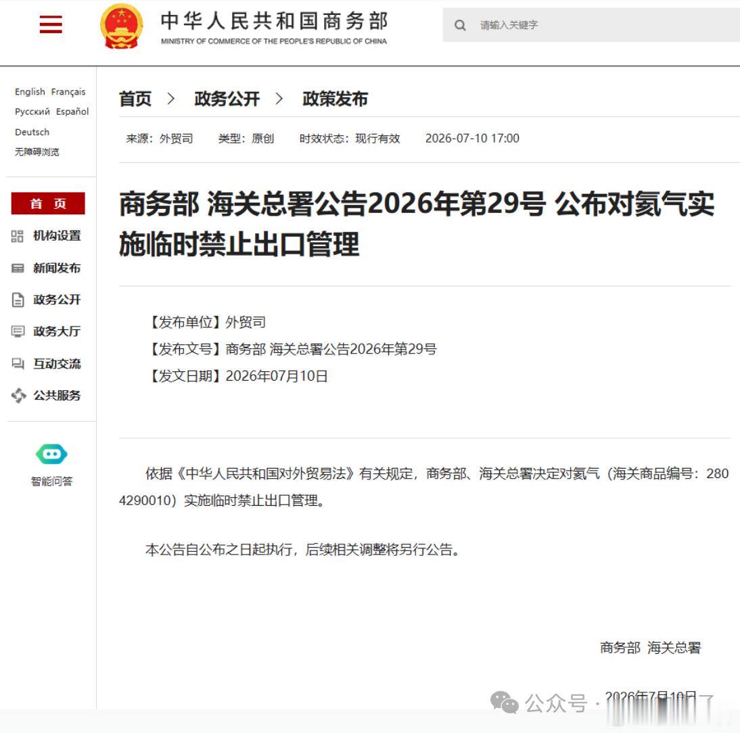Open 政务大厅 sidebar menu item
Screen dimensions: 740x733
coord(57,331)
